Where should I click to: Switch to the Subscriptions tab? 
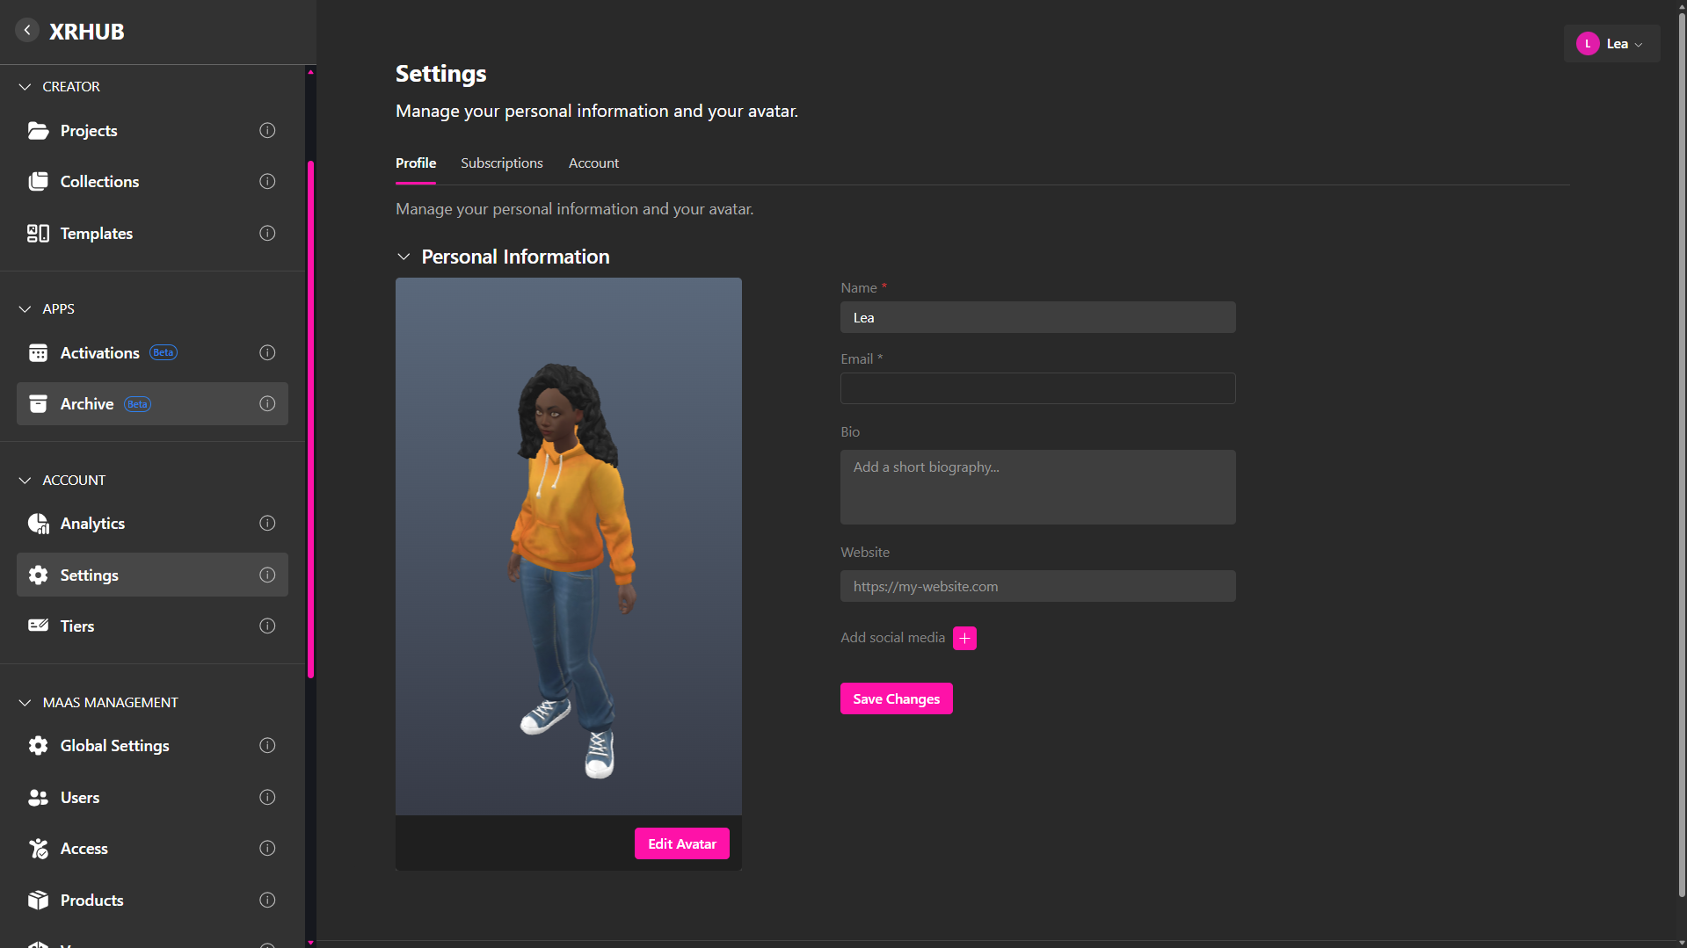point(501,163)
